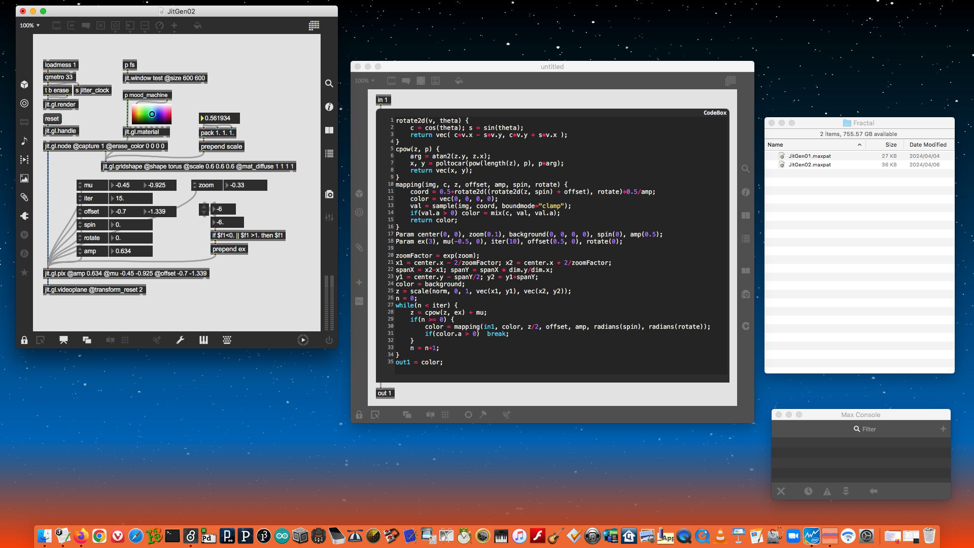Open the zoom attribute selector menu
974x548 pixels.
(194, 185)
